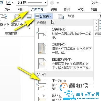
Task: Click the undo arrow icon
Action: click(2, 3)
